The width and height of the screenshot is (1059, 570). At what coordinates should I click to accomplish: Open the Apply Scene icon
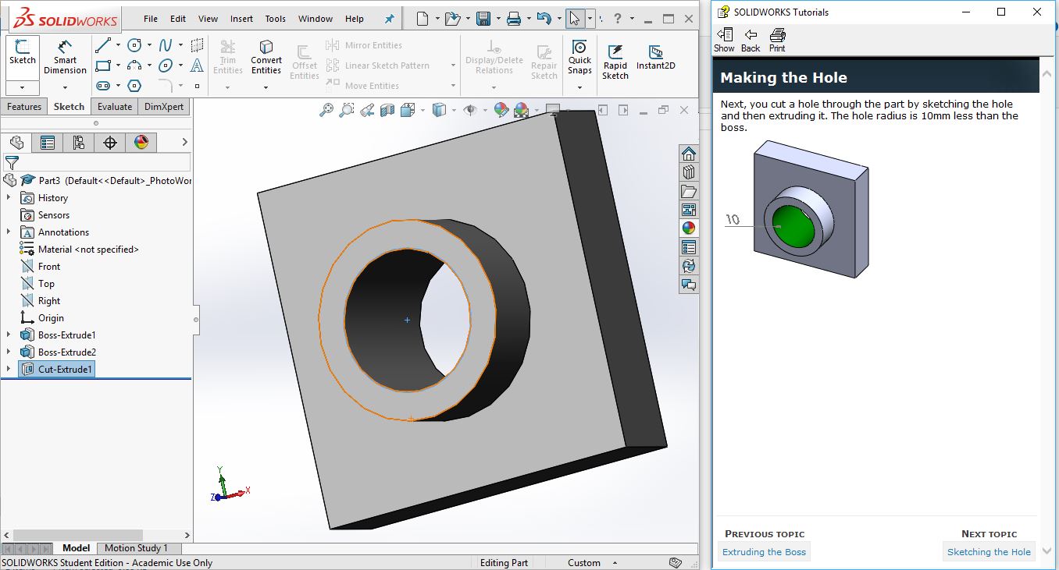521,111
